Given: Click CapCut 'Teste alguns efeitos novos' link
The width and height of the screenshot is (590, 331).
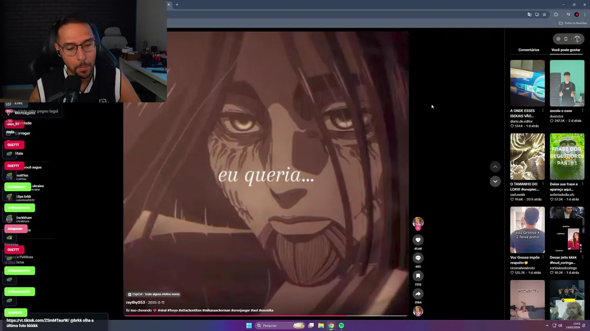Looking at the screenshot, I should tap(154, 294).
